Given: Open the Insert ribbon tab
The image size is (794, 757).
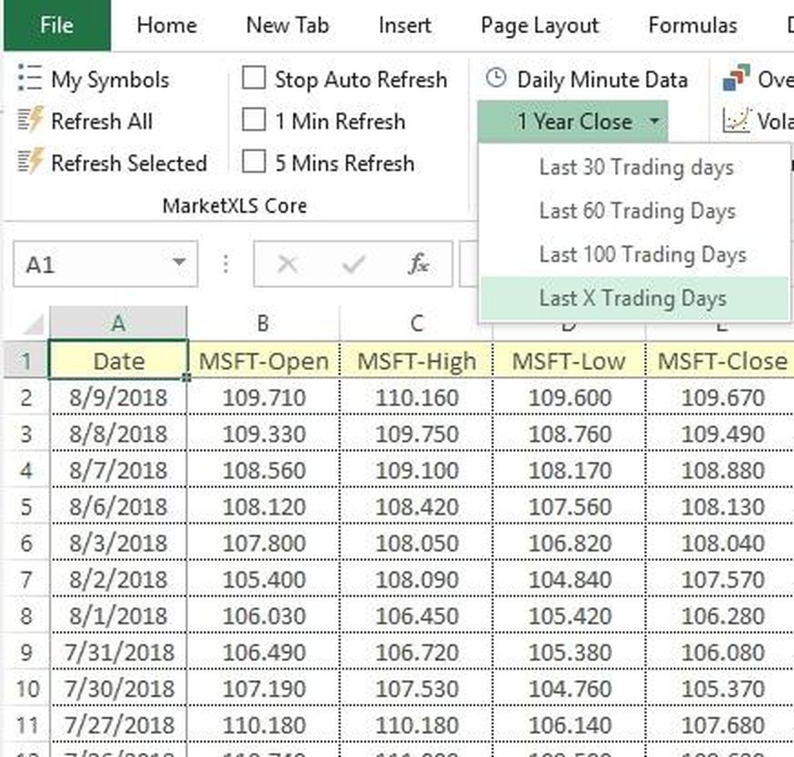Looking at the screenshot, I should coord(405,25).
